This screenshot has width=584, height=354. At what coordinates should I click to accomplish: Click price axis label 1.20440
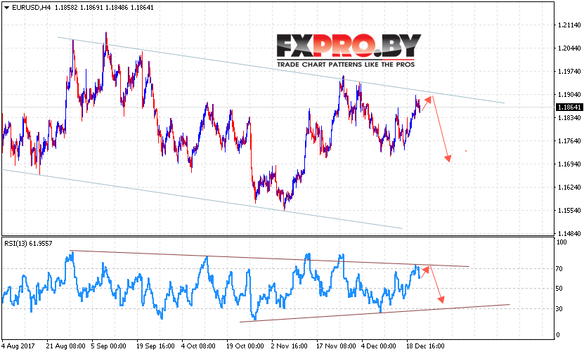[x=569, y=48]
